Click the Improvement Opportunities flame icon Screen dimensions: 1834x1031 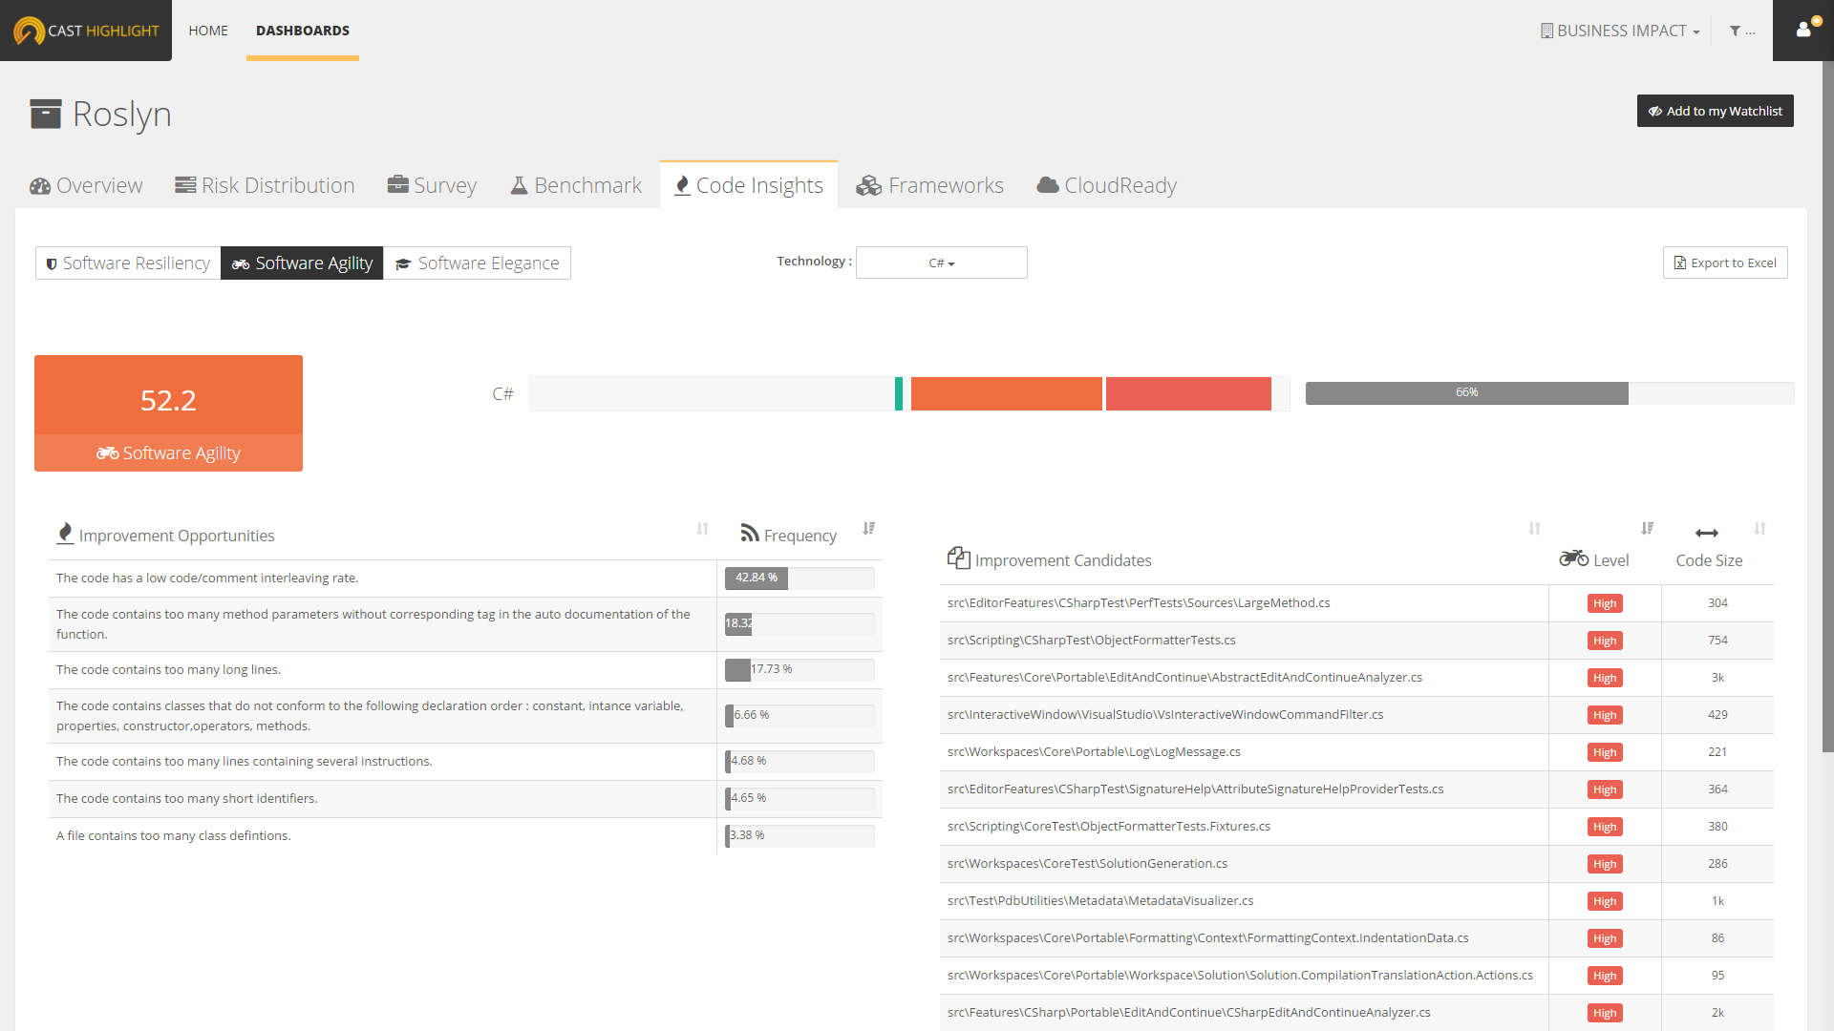65,534
